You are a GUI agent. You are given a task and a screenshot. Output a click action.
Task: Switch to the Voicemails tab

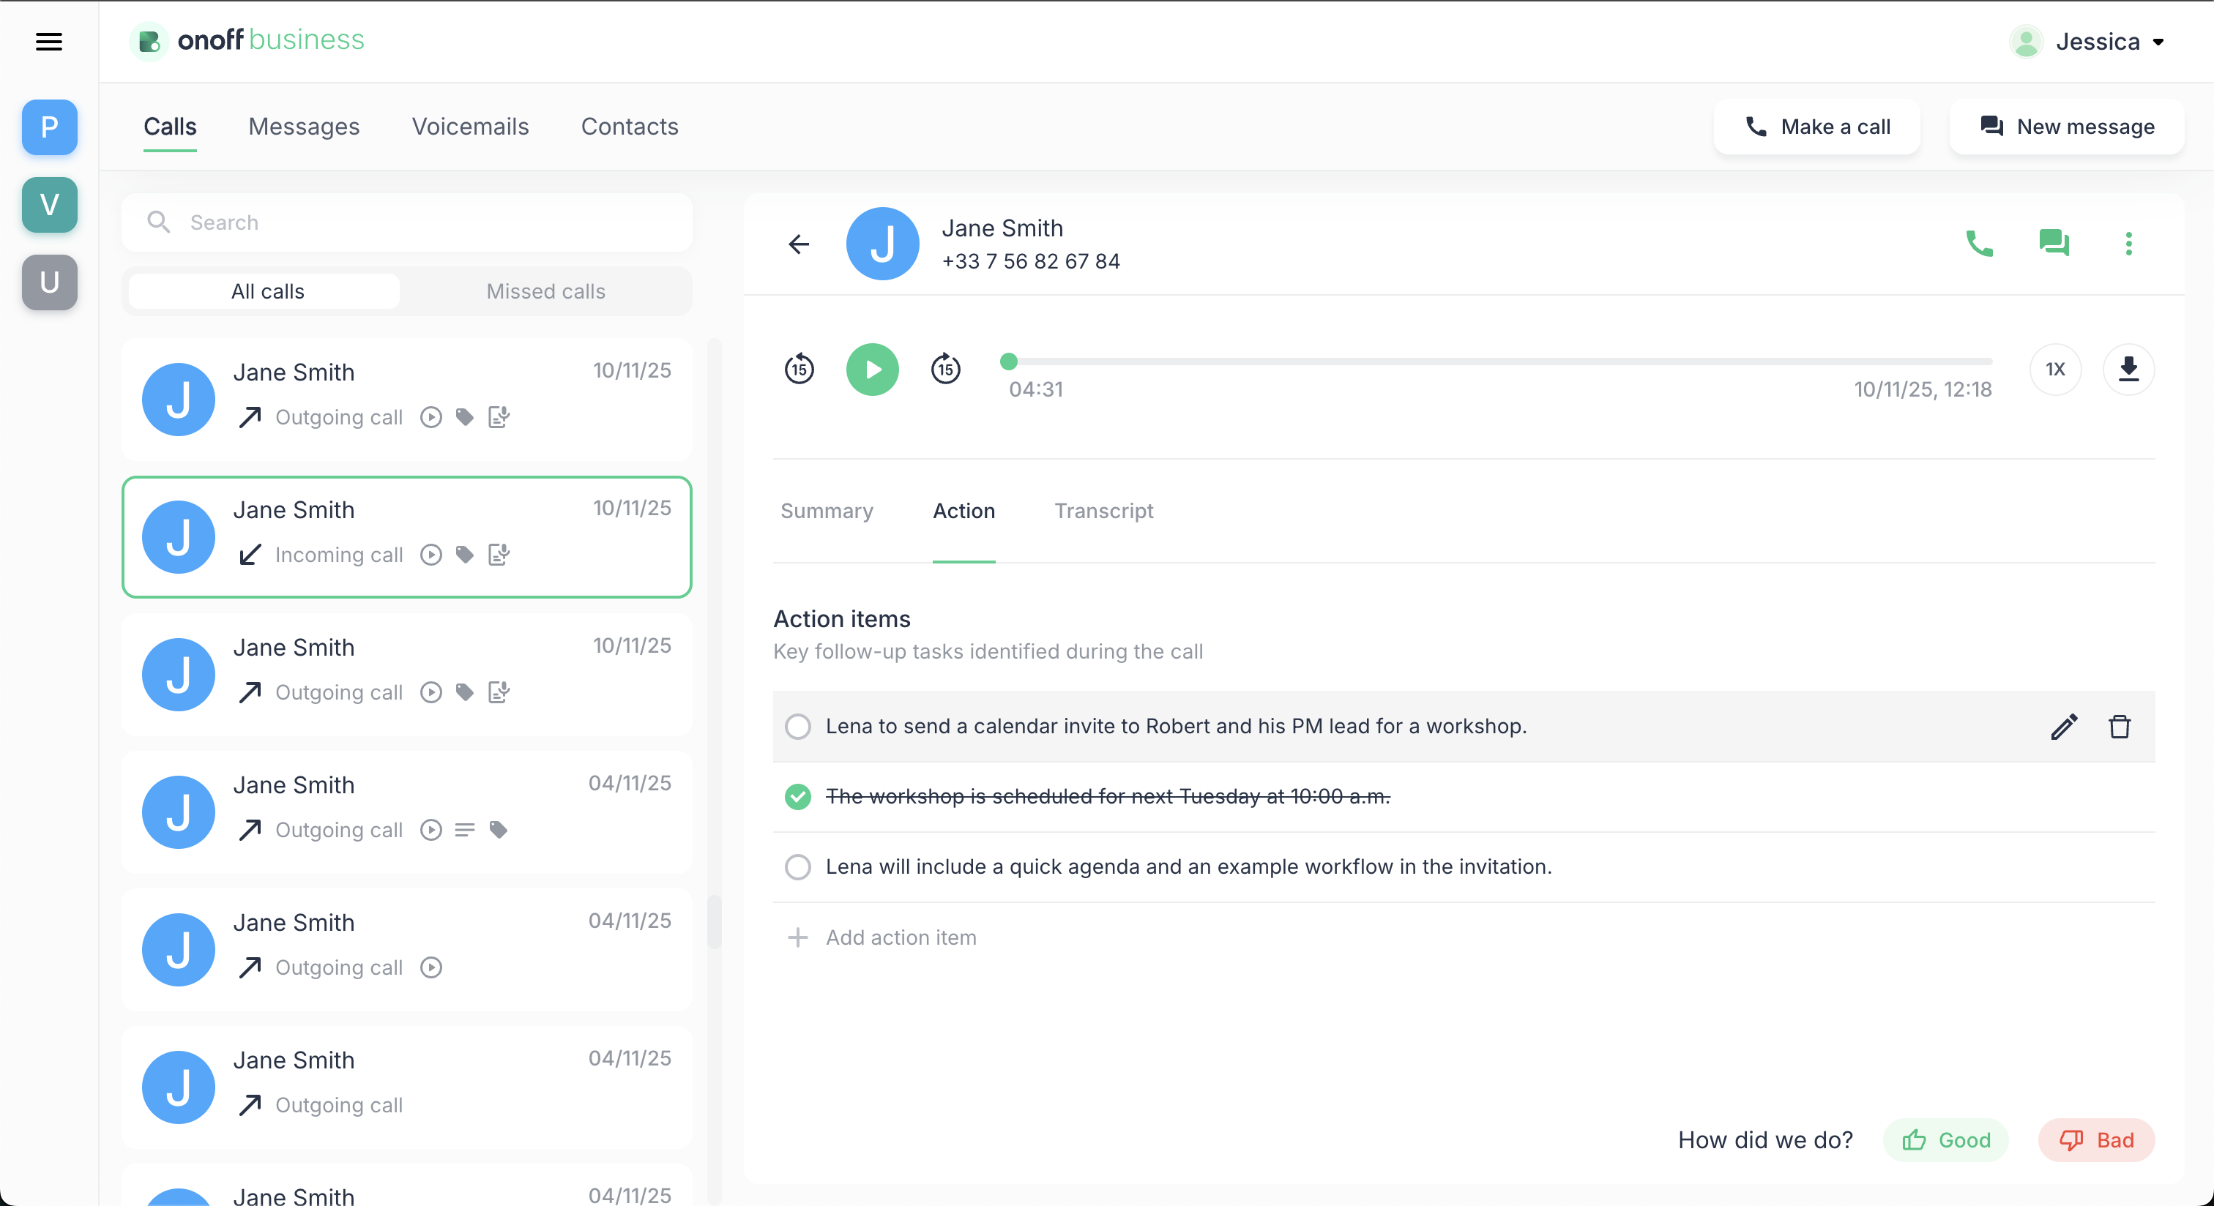[x=470, y=127]
